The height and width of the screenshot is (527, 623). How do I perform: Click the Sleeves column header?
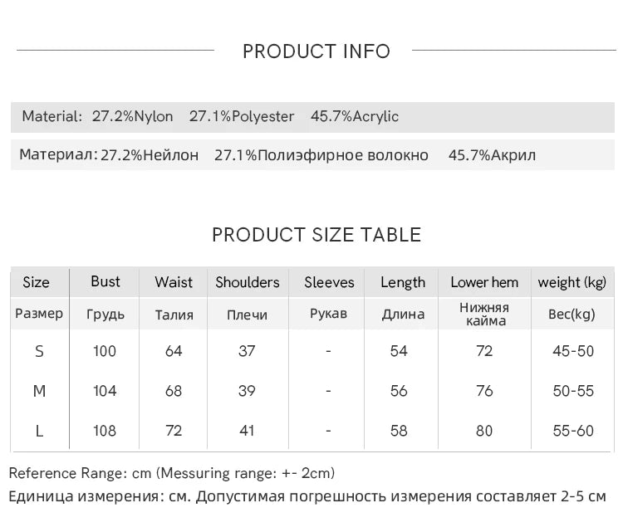[x=329, y=282]
